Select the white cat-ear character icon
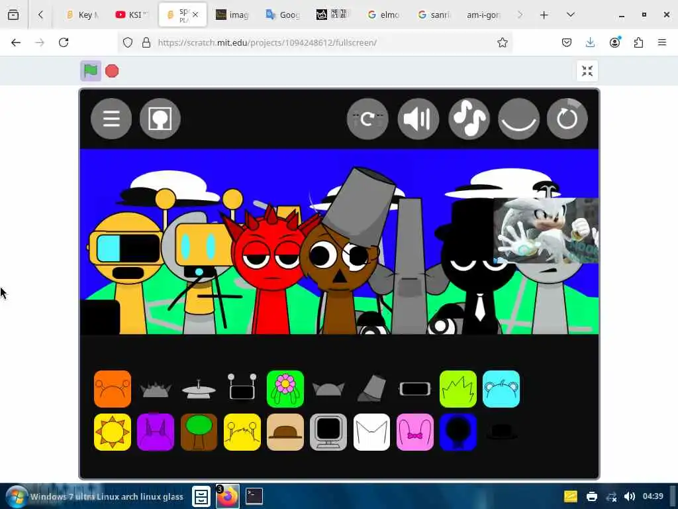The height and width of the screenshot is (509, 678). click(372, 432)
